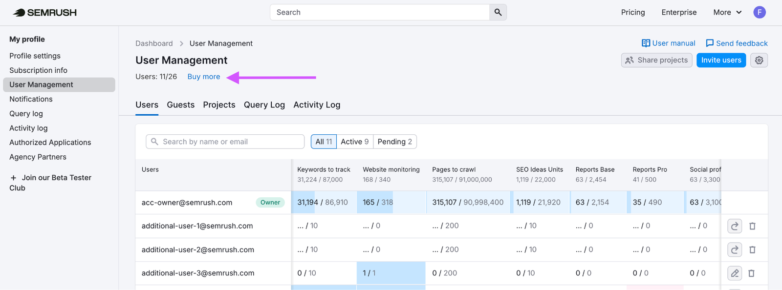Open Agency Partners in the sidebar
Screen dimensions: 782x290
(x=38, y=157)
